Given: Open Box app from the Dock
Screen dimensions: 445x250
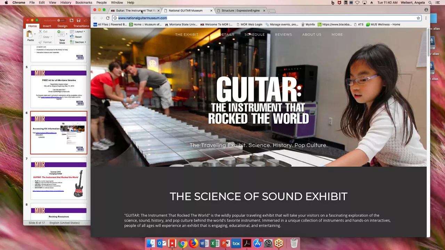Looking at the screenshot, I should tap(236, 243).
